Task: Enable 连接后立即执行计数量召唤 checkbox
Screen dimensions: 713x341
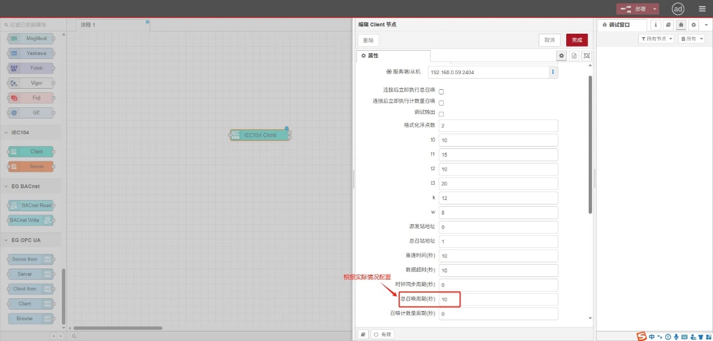Action: point(441,102)
